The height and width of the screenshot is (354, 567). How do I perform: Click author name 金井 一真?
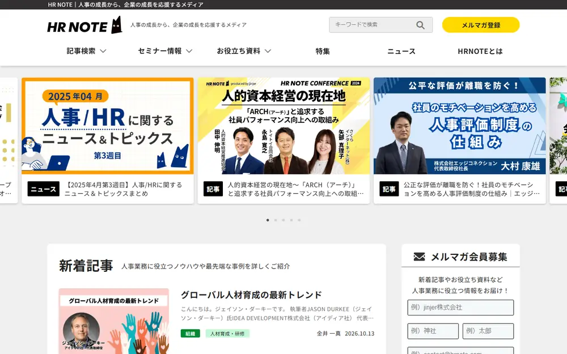pos(329,334)
